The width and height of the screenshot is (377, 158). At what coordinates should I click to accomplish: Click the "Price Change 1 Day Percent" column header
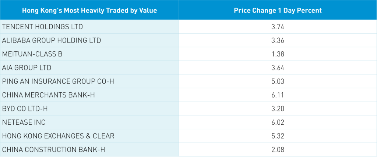(278, 10)
